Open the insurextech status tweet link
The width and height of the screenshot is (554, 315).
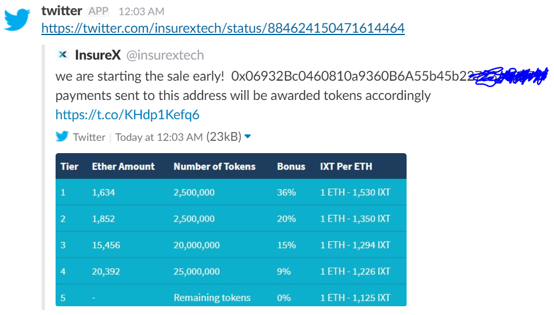click(x=223, y=28)
